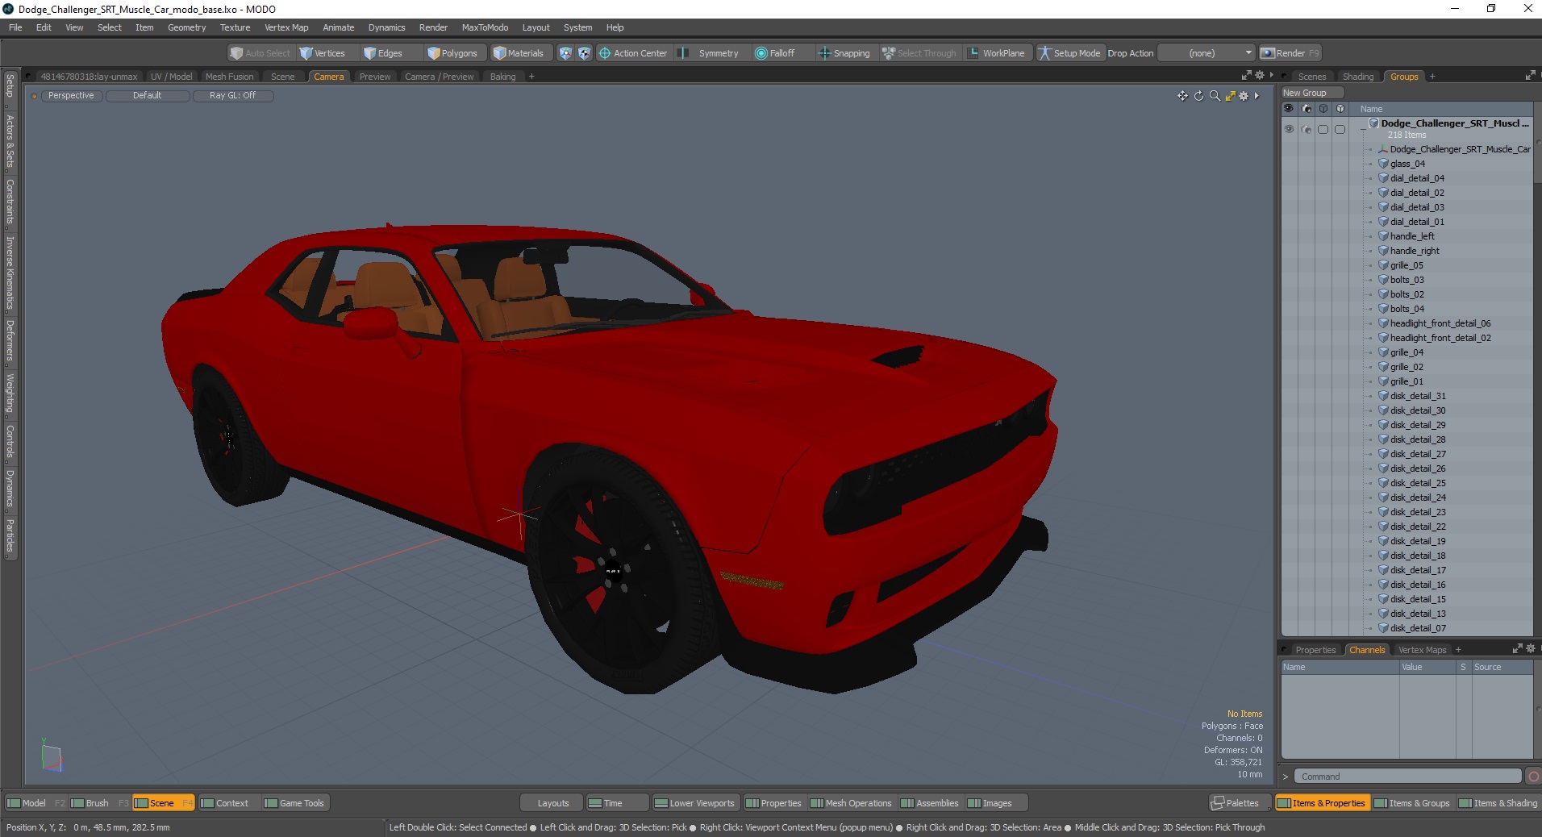
Task: Click the Game Tools layout button
Action: point(294,803)
